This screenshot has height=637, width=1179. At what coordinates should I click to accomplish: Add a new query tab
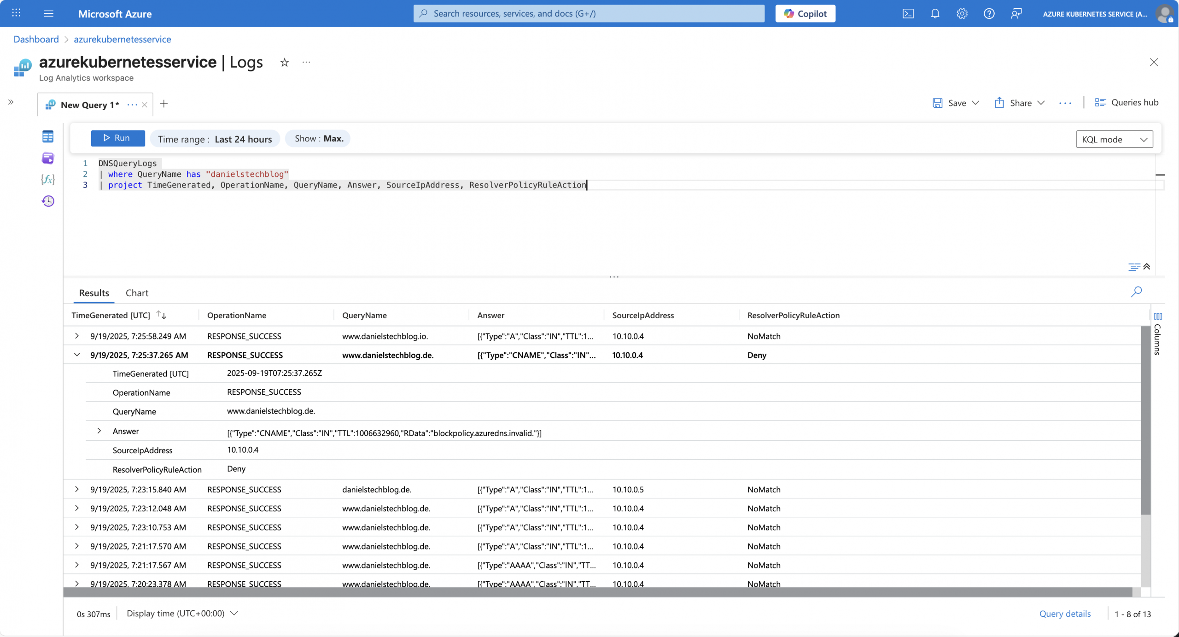click(164, 104)
